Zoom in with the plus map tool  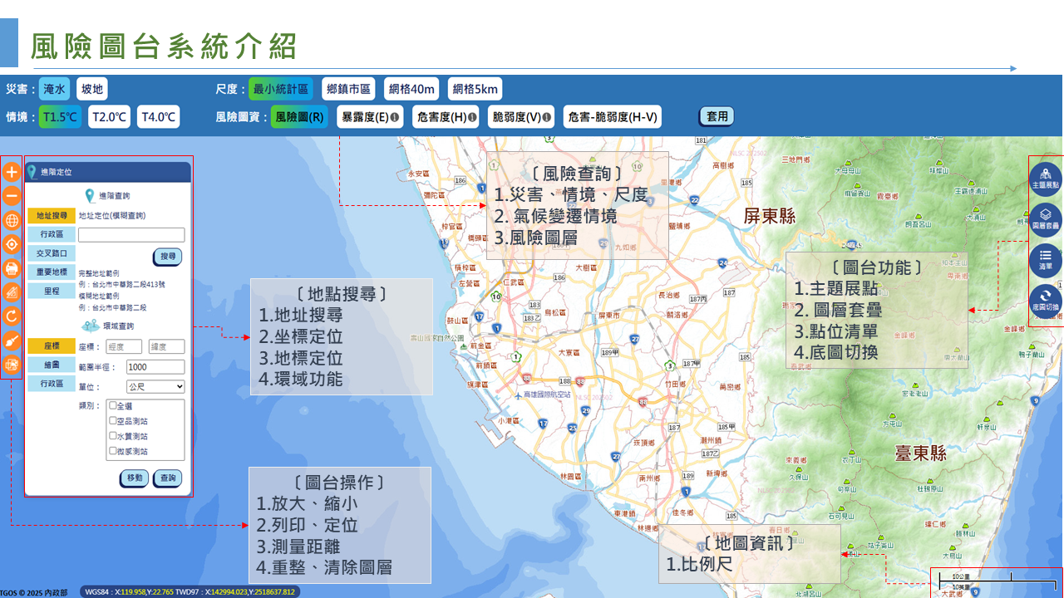[12, 173]
